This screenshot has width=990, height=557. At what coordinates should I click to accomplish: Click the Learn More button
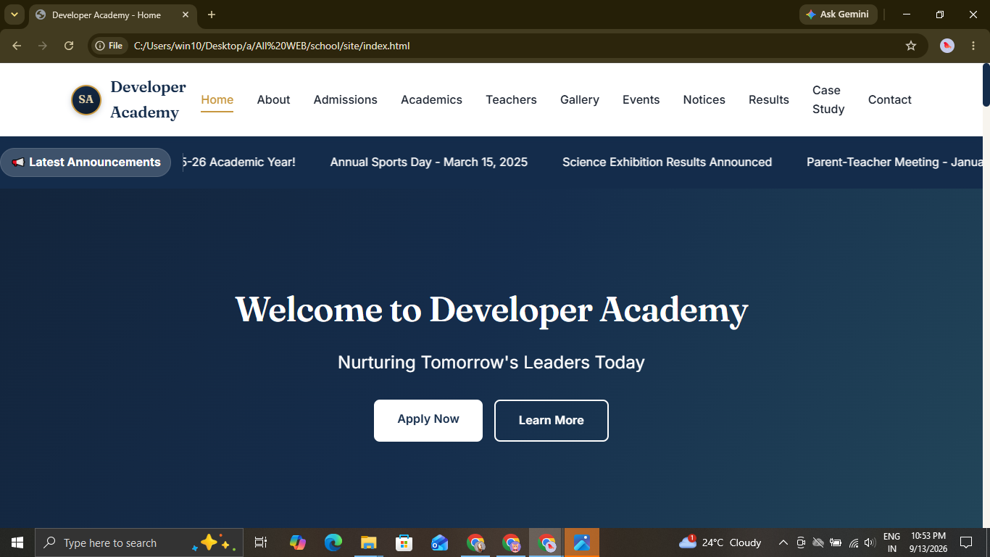coord(552,421)
